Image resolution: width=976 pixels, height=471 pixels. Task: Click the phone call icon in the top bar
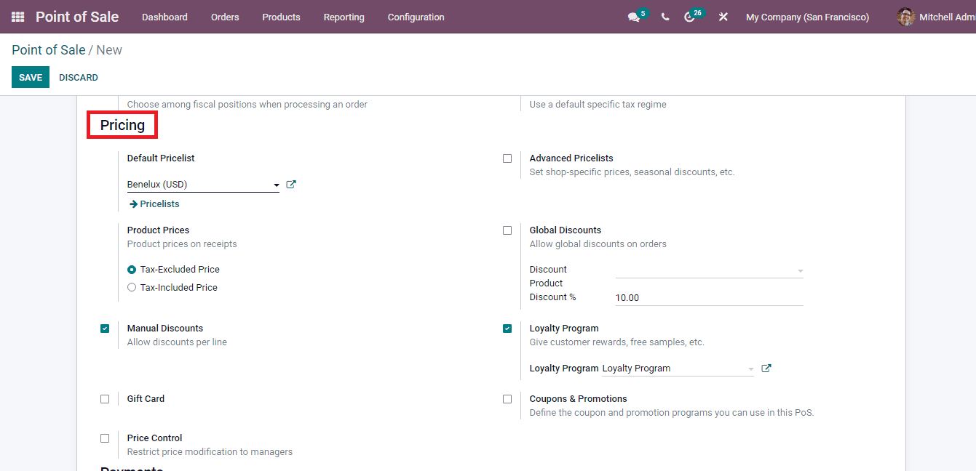664,16
